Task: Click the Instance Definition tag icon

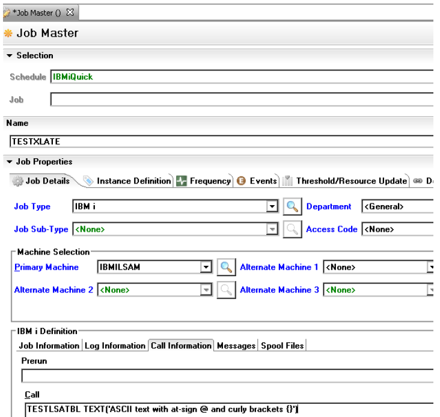Action: point(88,181)
